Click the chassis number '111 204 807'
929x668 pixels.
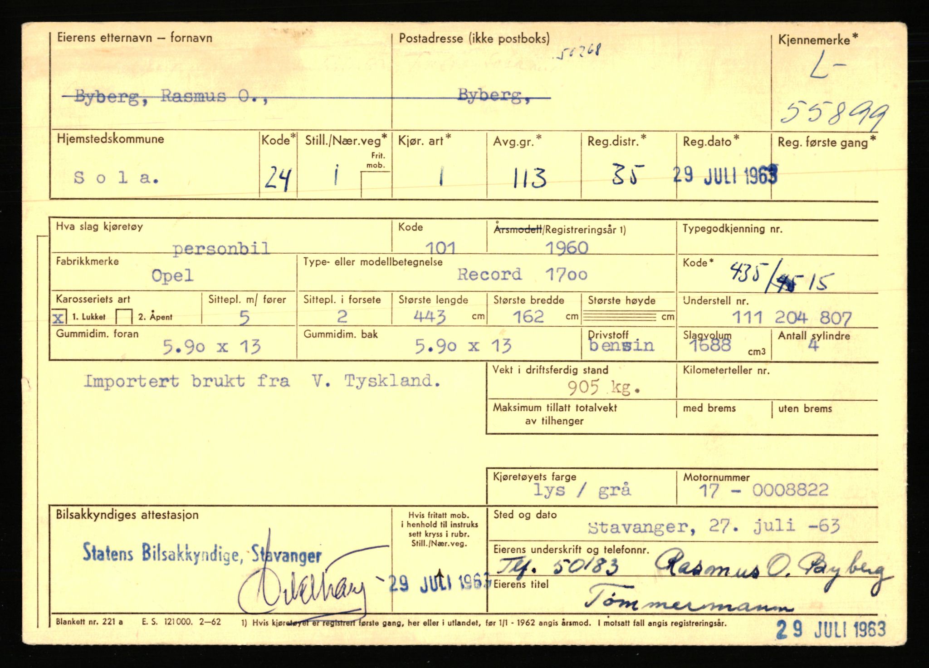[x=792, y=318]
